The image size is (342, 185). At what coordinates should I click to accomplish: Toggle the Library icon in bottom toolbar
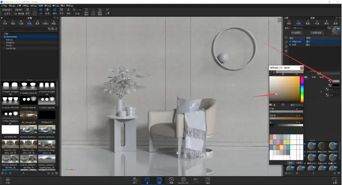coord(147,181)
